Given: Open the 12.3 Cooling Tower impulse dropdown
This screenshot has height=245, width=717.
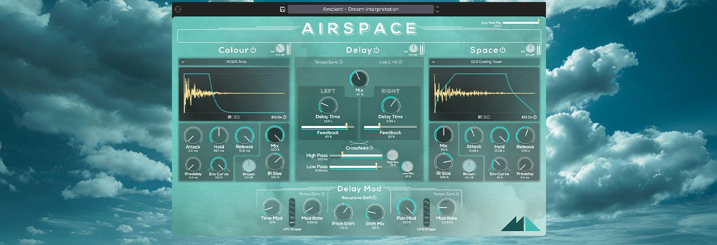Looking at the screenshot, I should coord(484,62).
